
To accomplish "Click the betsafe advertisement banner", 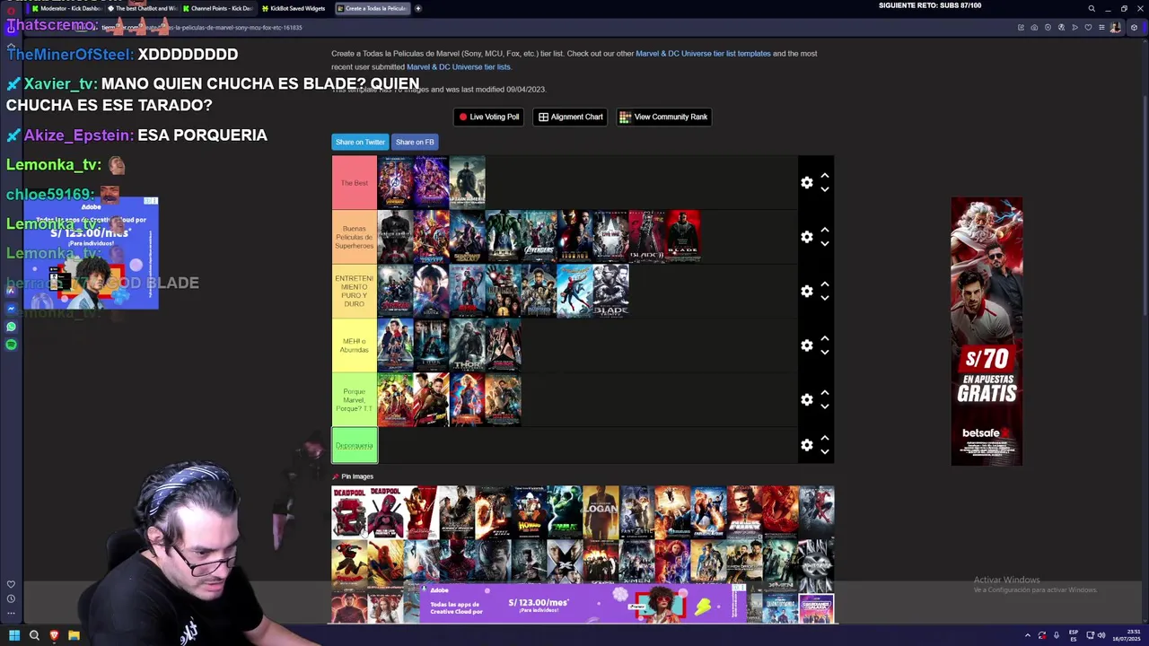I will click(x=987, y=331).
